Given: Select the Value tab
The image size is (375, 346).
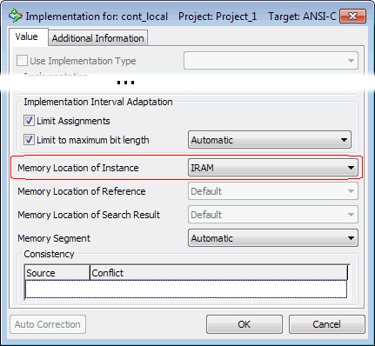Looking at the screenshot, I should (x=27, y=37).
